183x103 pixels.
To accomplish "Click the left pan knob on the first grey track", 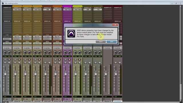I will click(x=5, y=52).
